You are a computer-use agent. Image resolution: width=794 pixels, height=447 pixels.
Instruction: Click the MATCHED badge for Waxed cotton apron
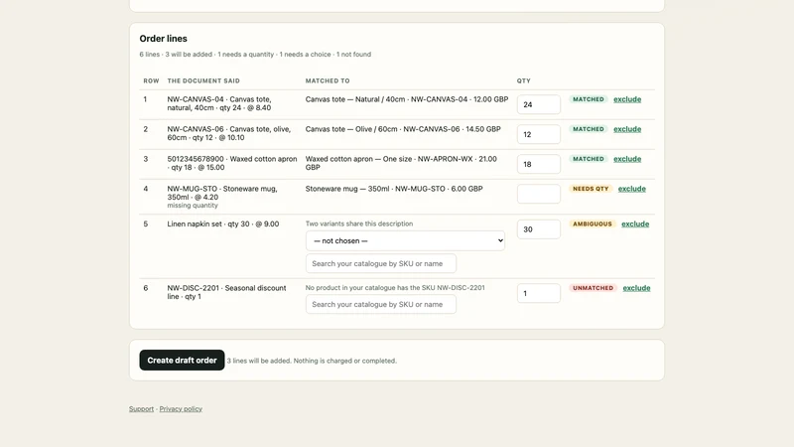pos(588,159)
